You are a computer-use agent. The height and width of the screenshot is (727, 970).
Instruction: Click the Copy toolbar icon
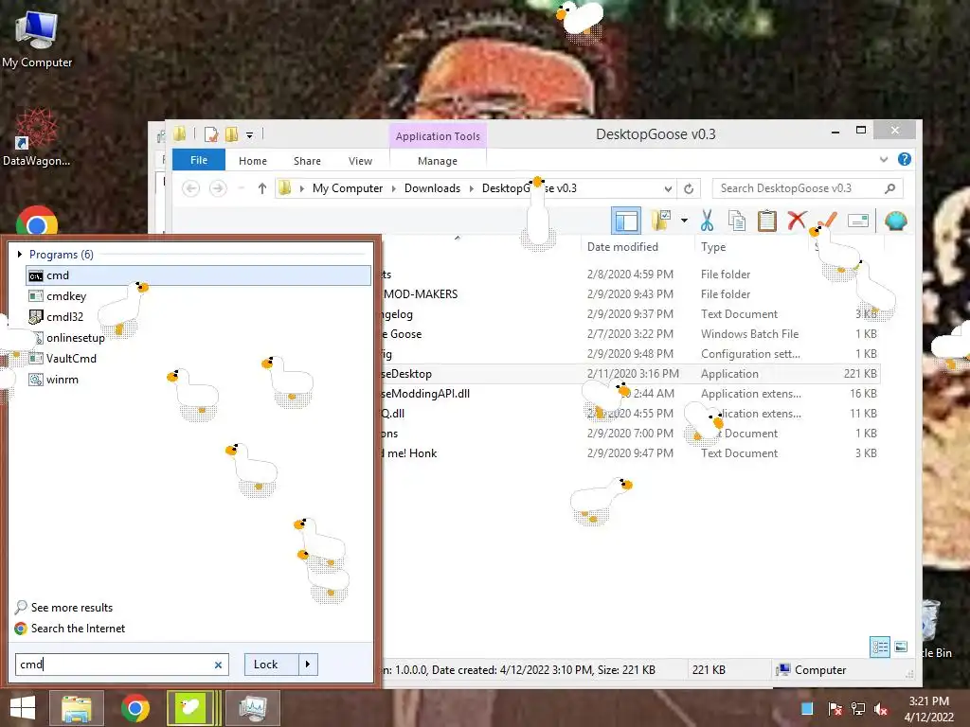pos(736,221)
